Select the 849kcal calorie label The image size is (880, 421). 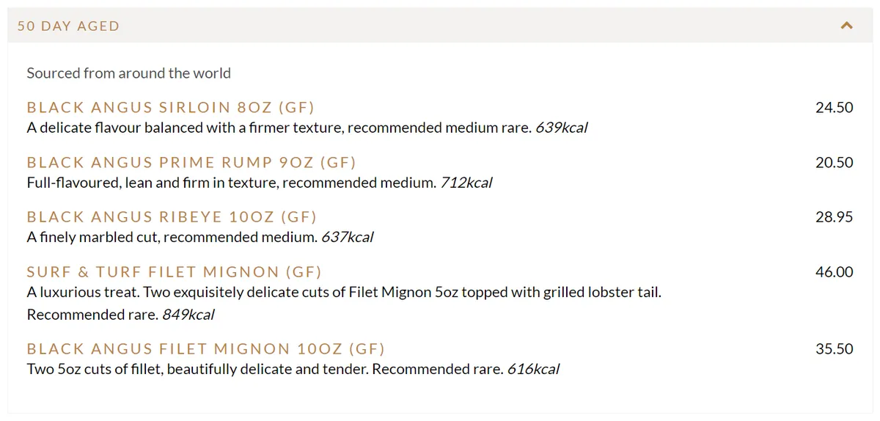[x=188, y=315]
